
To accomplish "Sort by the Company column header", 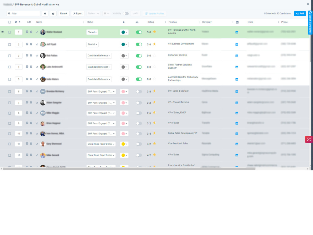I will coord(207,22).
